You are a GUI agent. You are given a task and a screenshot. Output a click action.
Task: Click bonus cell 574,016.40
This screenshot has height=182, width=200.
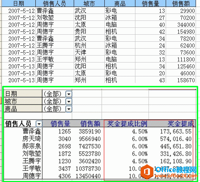(x=176, y=139)
